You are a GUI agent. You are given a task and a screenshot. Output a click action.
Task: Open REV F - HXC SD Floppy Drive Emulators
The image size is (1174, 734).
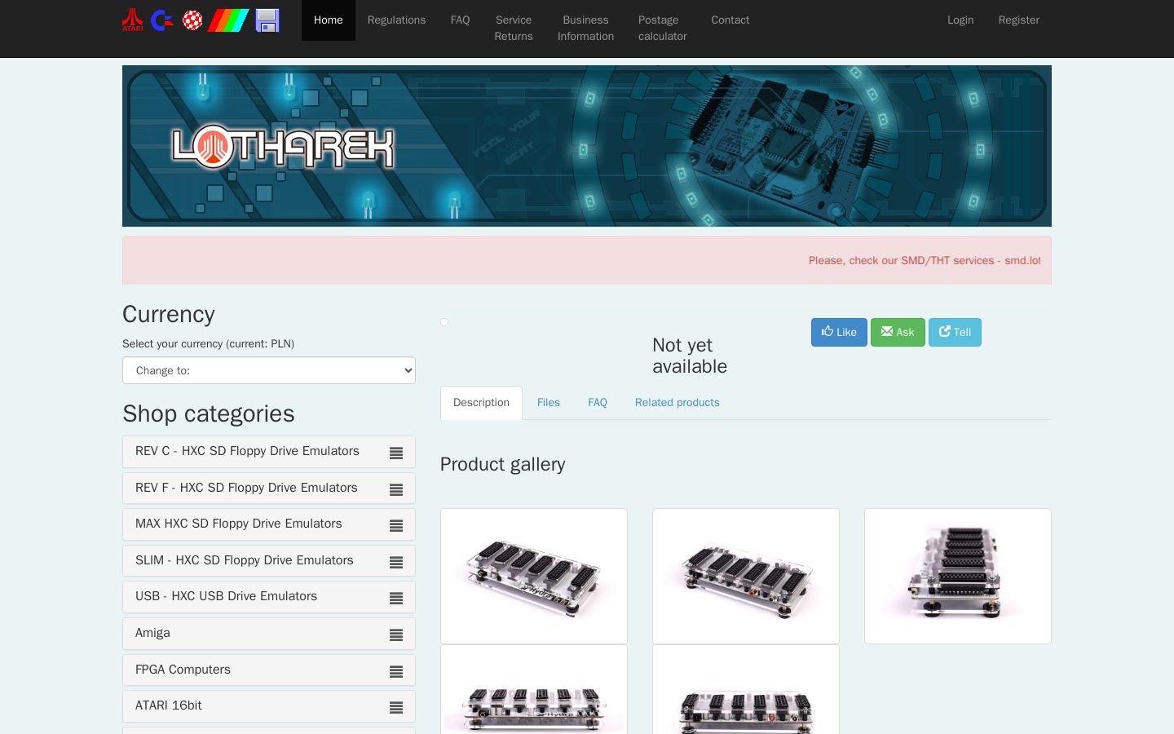click(246, 488)
